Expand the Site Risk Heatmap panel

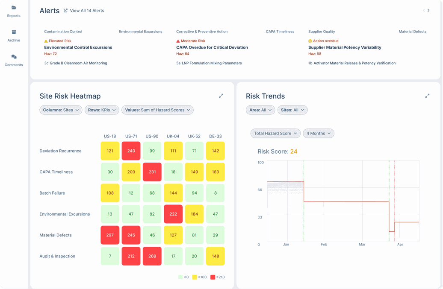(x=221, y=96)
